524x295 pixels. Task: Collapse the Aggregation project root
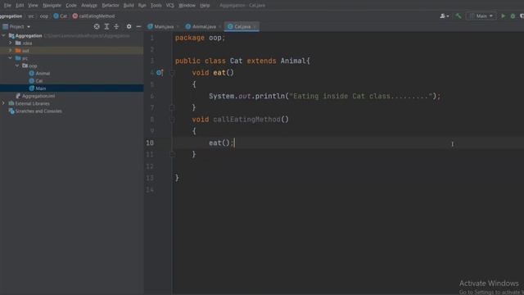pyautogui.click(x=3, y=35)
